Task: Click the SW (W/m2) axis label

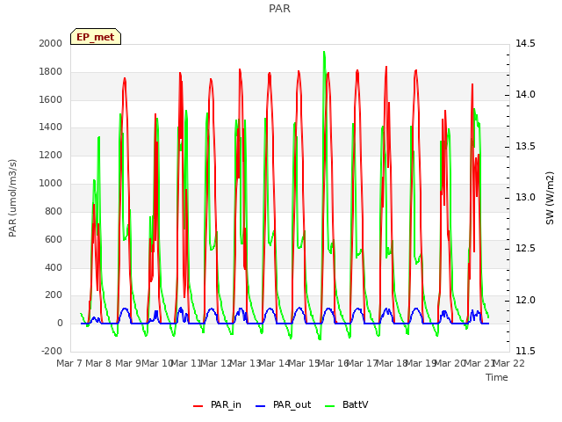Action: coord(550,198)
